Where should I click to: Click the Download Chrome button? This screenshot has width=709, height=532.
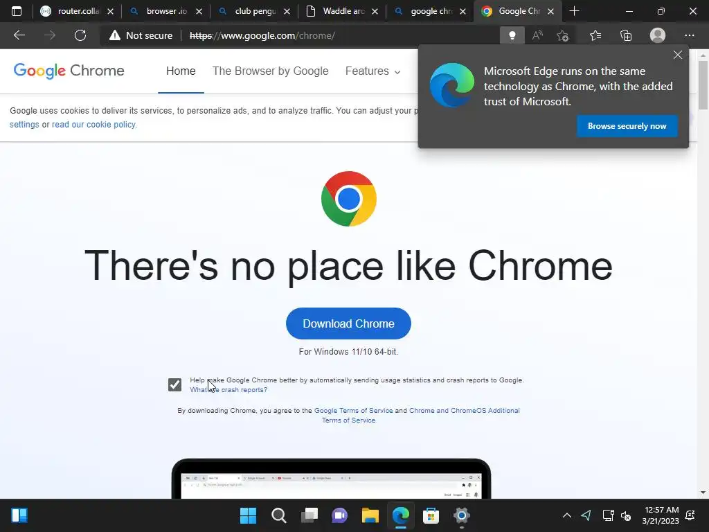click(x=348, y=323)
